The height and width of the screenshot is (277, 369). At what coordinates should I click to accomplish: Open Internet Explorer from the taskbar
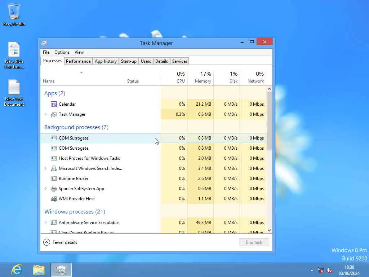point(17,270)
